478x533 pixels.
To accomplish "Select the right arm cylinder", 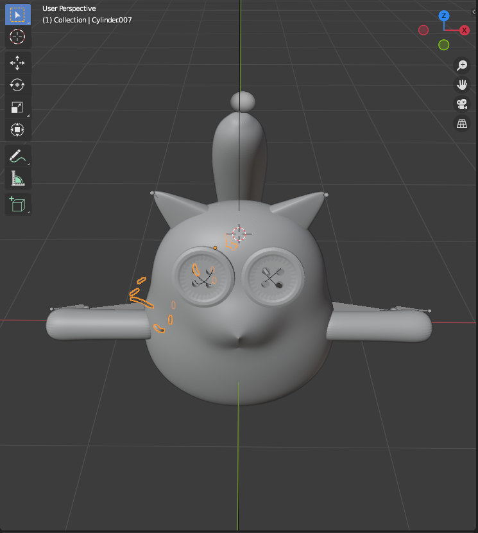I will (x=379, y=326).
